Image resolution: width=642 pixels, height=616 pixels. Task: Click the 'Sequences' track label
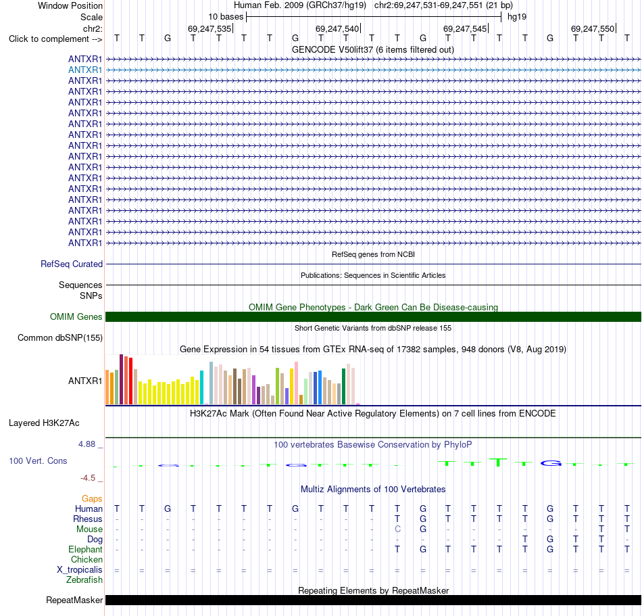pos(80,285)
